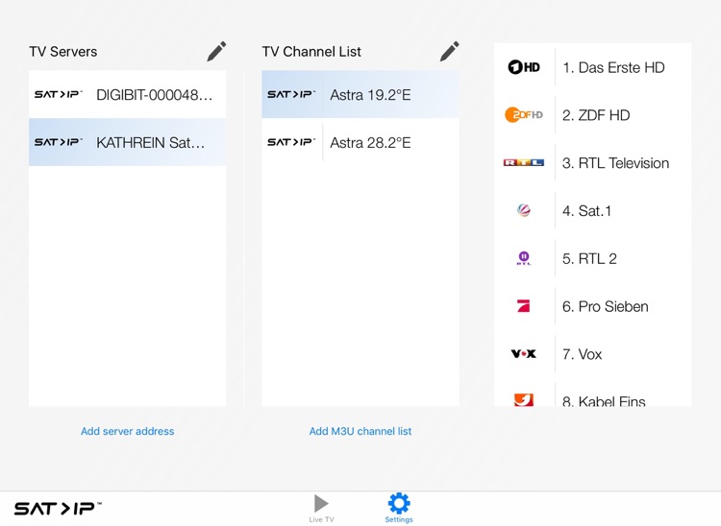The width and height of the screenshot is (721, 526).
Task: Tap the ZDF HD channel logo
Action: point(524,115)
